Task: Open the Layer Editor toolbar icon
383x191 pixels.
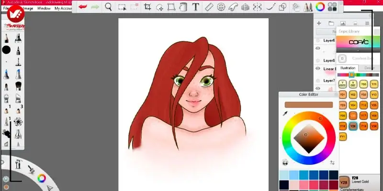Action: [x=296, y=7]
